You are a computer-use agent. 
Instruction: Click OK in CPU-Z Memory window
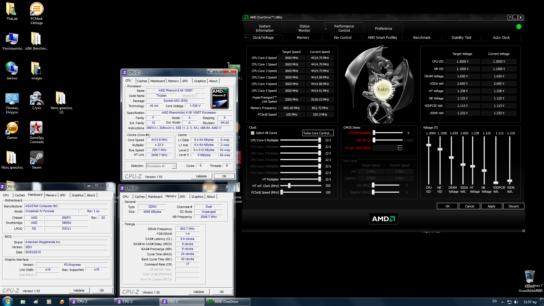pos(222,292)
